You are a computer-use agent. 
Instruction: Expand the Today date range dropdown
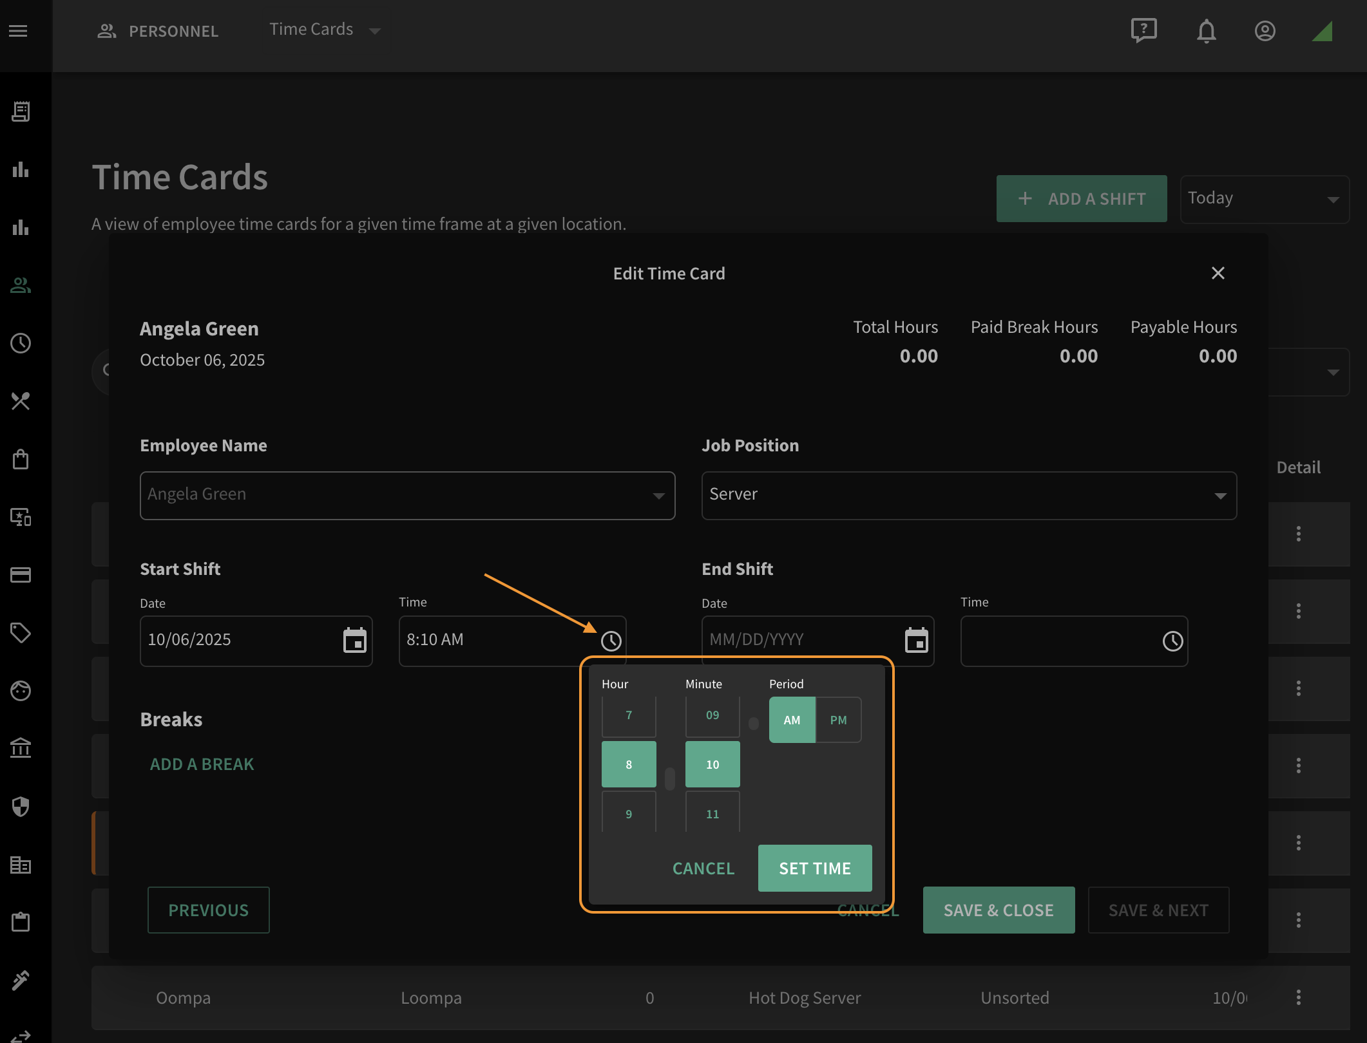point(1265,199)
